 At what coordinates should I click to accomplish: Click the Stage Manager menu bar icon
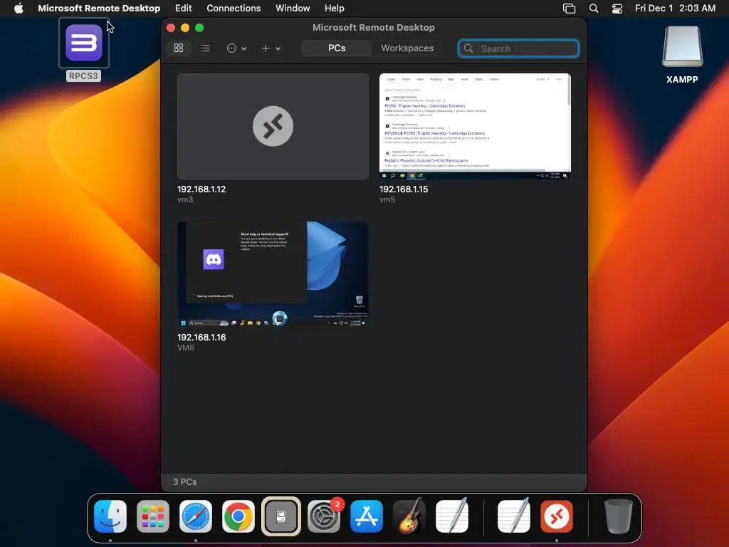569,9
